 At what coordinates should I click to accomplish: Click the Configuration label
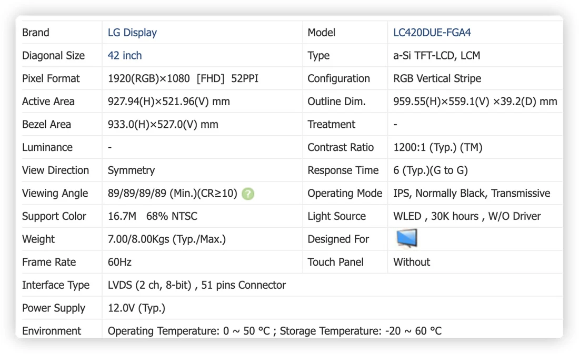pyautogui.click(x=338, y=78)
